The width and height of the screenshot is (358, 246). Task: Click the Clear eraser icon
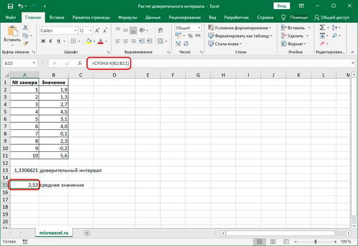pyautogui.click(x=322, y=43)
